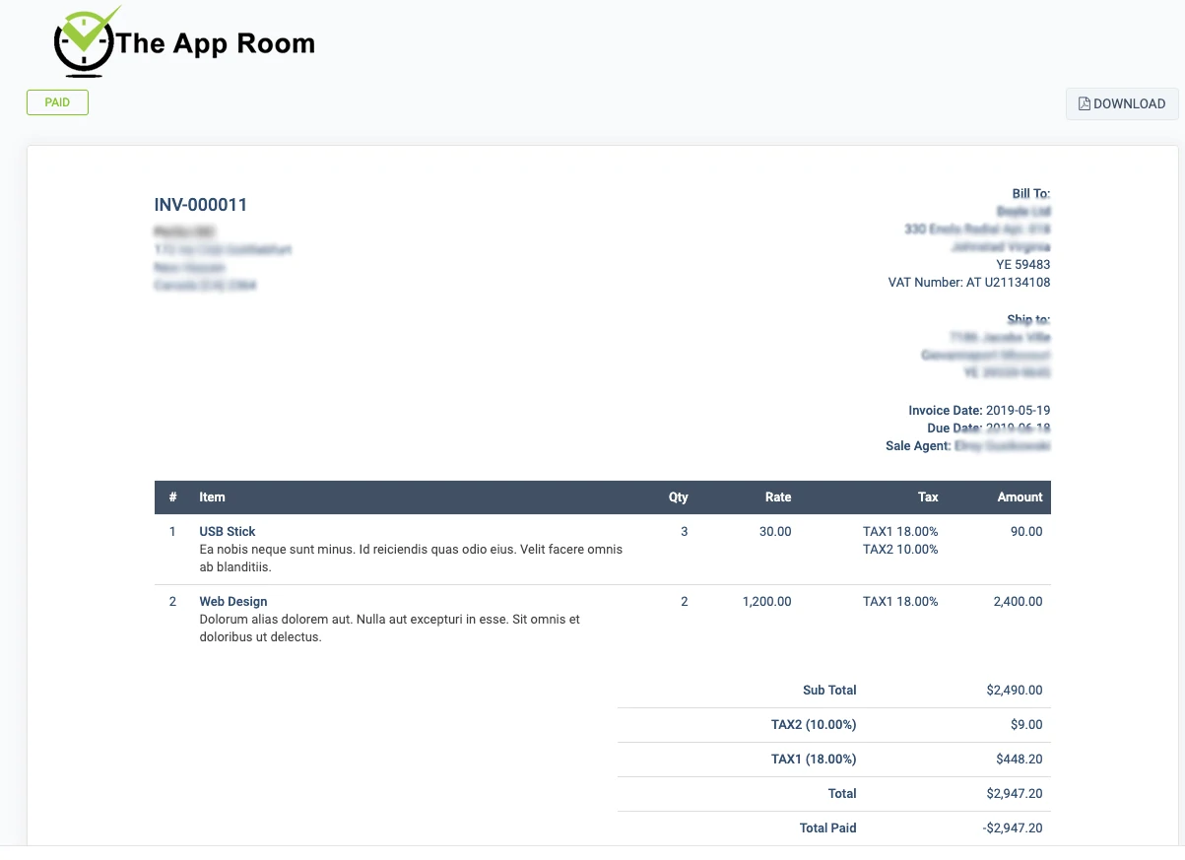Click USB Stick amount 90.00
This screenshot has width=1185, height=860.
click(1026, 532)
